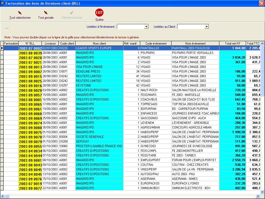Viewport: 265px width, 199px height.
Task: Click GASCOGNE EXPO - AUCH event name
Action: click(x=195, y=118)
